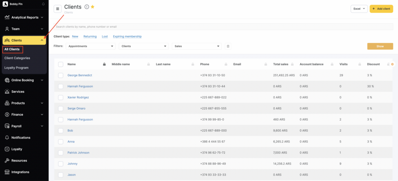
Task: Click the trash icon to clear filters
Action: (228, 46)
